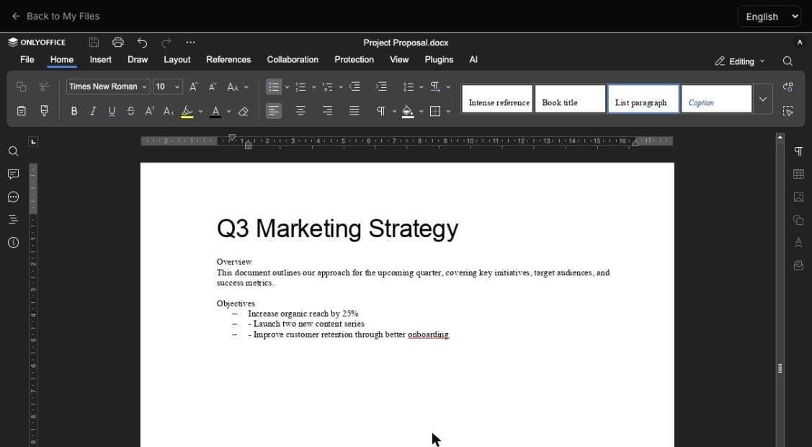
Task: Align paragraph right
Action: click(x=327, y=111)
